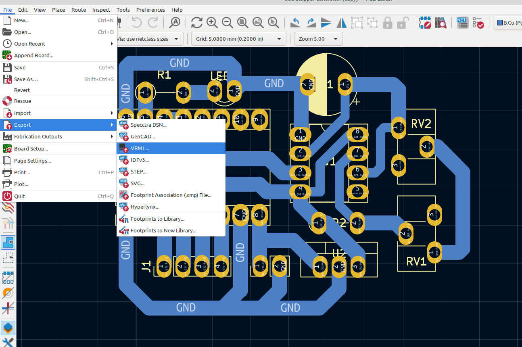Viewport: 522px width, 347px height.
Task: Open the Inspect menu
Action: point(101,10)
